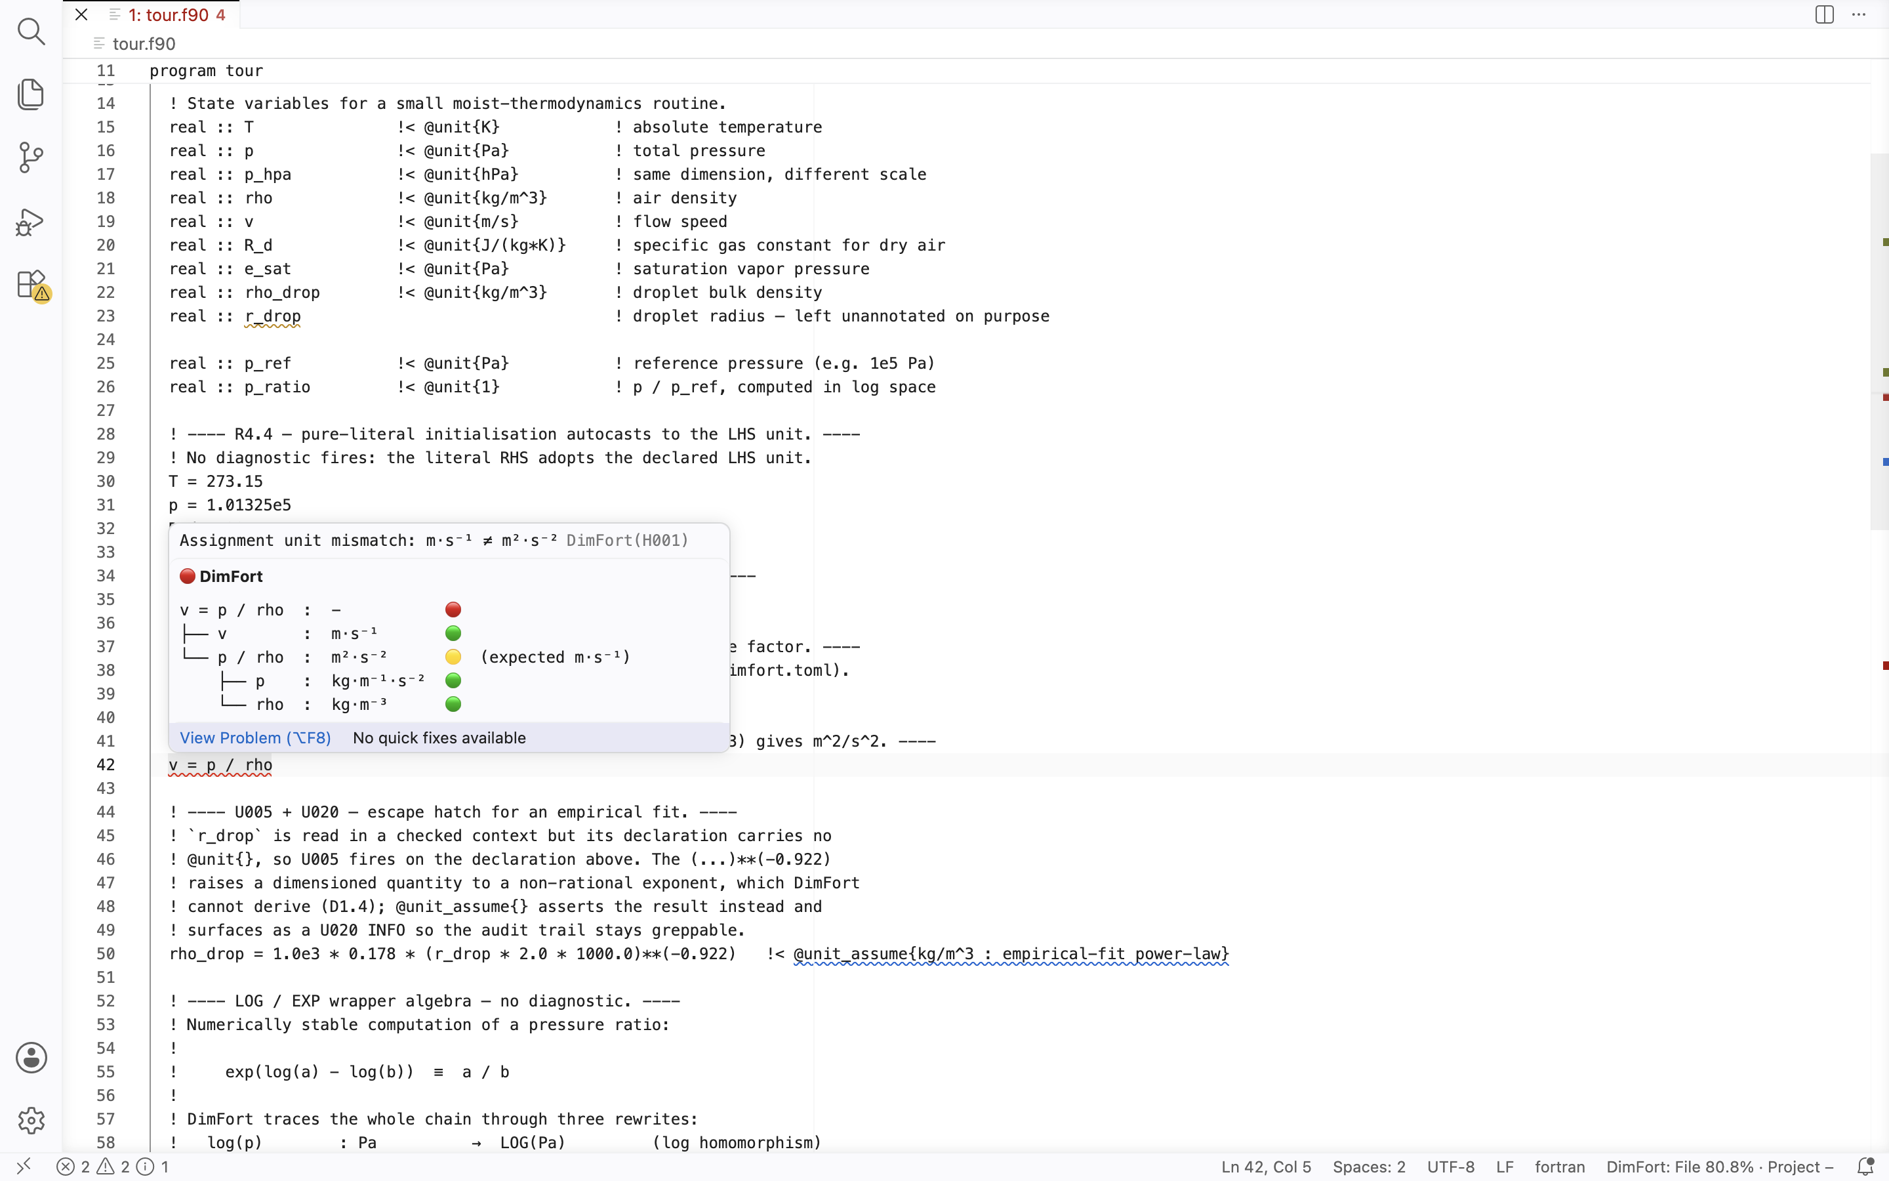The width and height of the screenshot is (1889, 1181).
Task: Click line number 23 in gutter
Action: coord(106,316)
